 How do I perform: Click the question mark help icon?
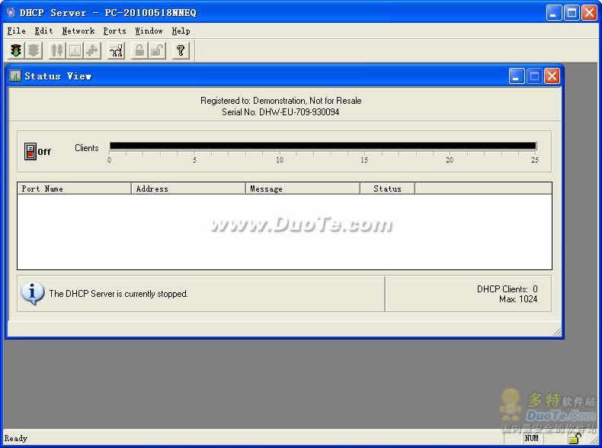coord(181,50)
